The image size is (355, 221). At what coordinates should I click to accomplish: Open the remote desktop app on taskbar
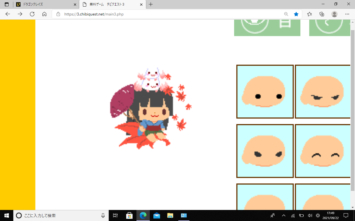(x=184, y=215)
